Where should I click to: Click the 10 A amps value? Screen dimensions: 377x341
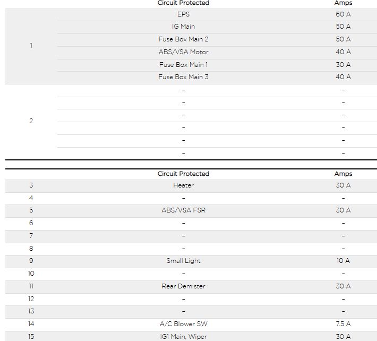[343, 261]
